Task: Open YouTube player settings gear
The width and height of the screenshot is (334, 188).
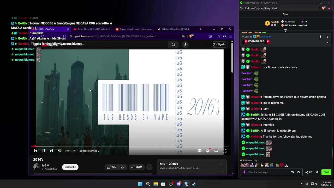Action: point(208,151)
